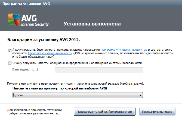Click the 'Перезагрузить позже' button
This screenshot has height=119, width=182.
point(157,112)
